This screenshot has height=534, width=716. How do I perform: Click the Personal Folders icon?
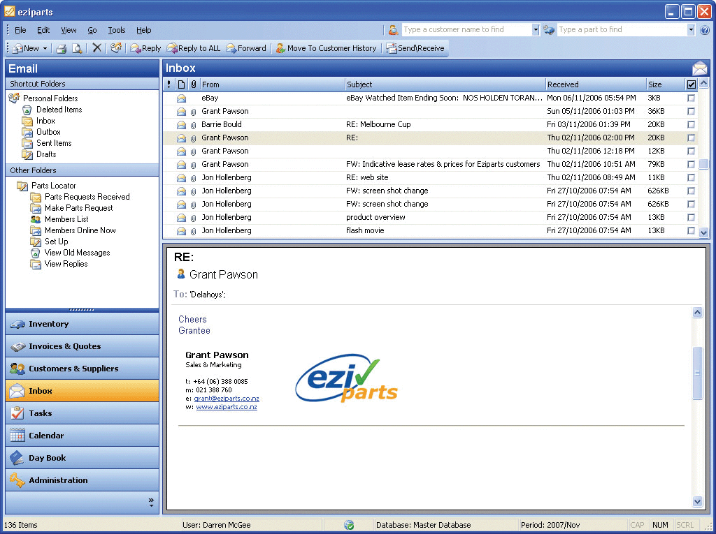pyautogui.click(x=14, y=98)
